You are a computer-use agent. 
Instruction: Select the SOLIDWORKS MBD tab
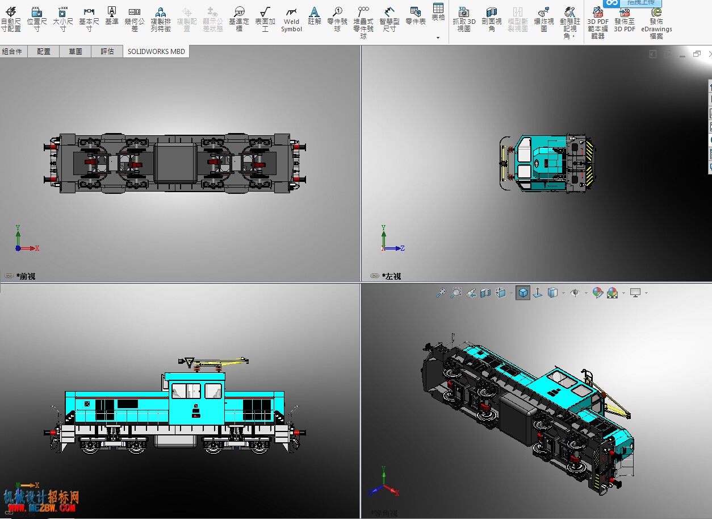click(x=156, y=51)
